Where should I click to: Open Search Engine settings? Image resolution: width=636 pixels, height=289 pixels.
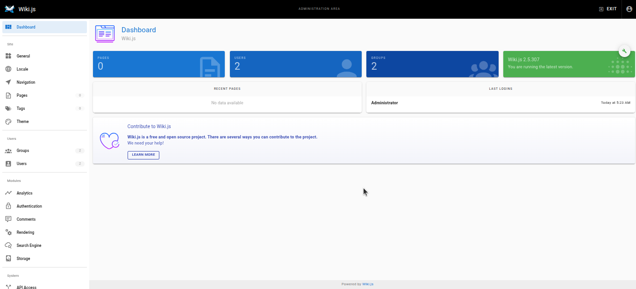click(44, 246)
